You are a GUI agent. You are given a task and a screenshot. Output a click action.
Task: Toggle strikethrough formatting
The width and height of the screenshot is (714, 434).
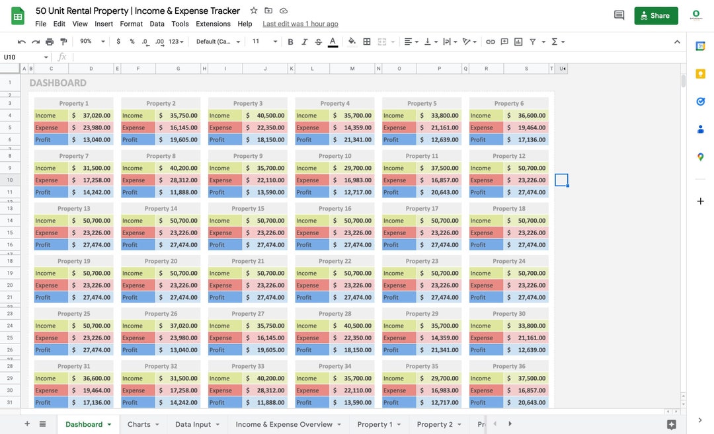point(318,41)
